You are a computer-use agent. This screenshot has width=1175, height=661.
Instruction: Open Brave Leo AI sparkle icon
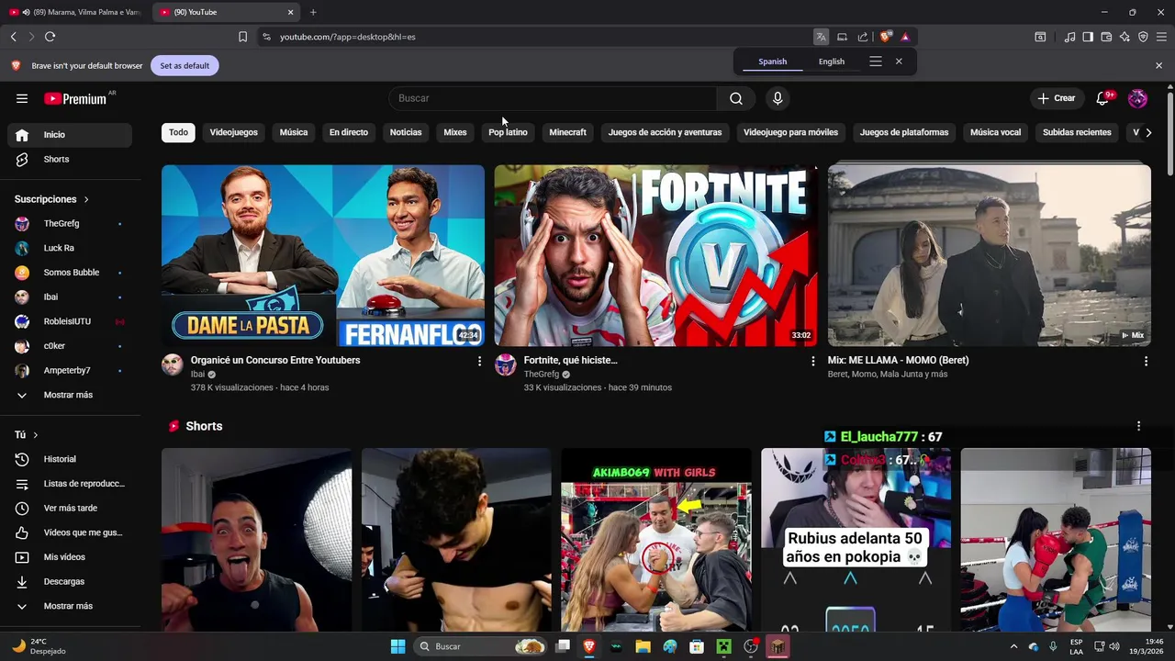[1125, 37]
